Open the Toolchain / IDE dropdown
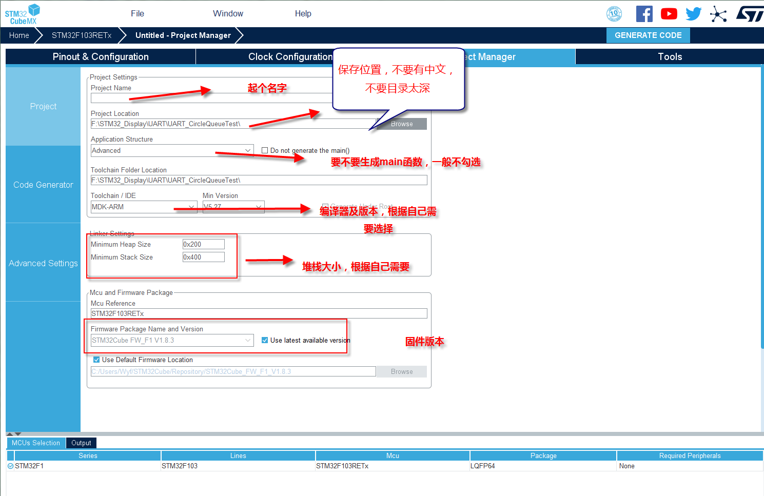Image resolution: width=764 pixels, height=496 pixels. [x=144, y=207]
